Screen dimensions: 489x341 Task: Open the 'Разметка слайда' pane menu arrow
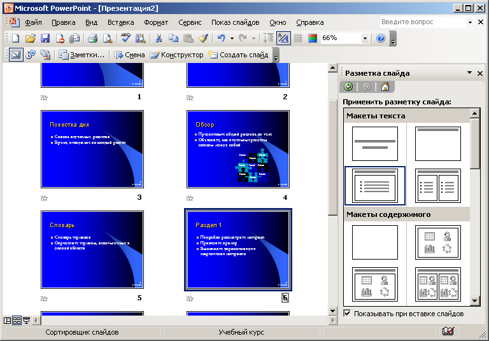click(469, 73)
